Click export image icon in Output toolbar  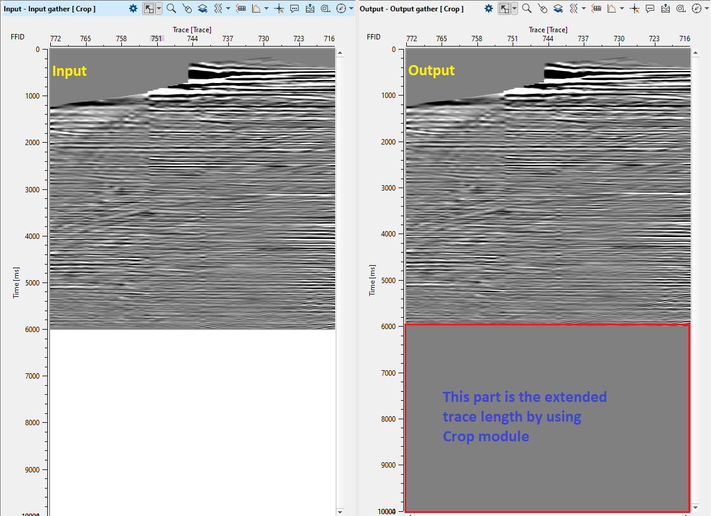click(x=666, y=8)
